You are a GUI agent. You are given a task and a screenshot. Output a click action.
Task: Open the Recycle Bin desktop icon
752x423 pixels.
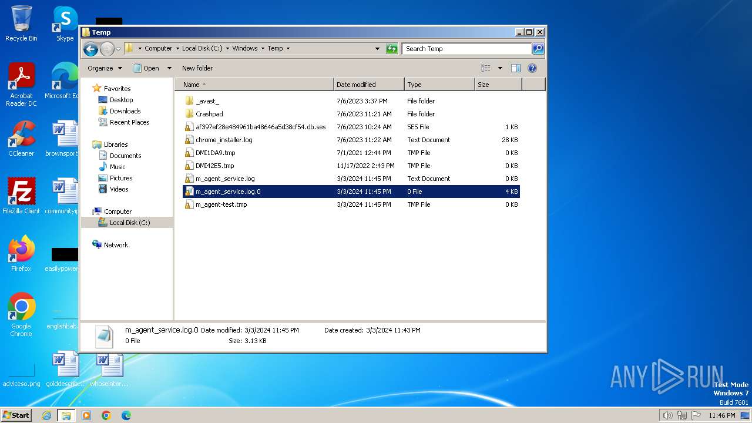21,23
